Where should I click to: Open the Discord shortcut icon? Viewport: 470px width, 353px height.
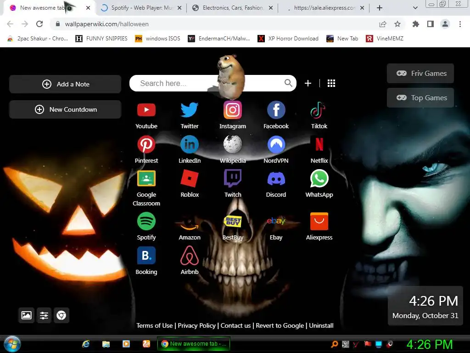click(276, 178)
